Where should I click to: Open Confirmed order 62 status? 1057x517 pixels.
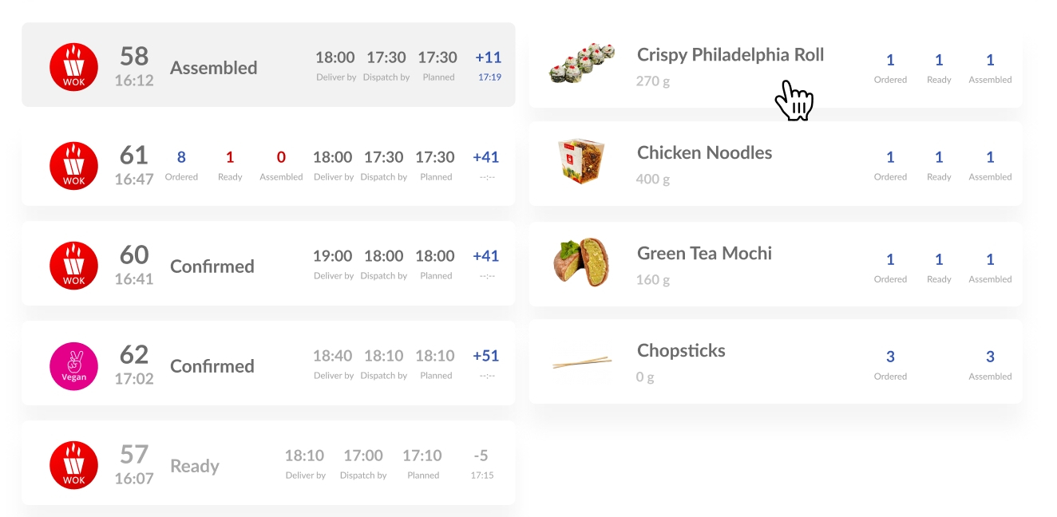(212, 366)
